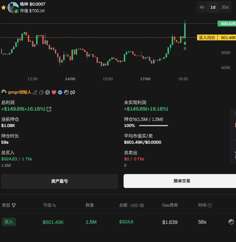Viewport: 236px width, 242px height.
Task: Switch chart to 30d timeframe
Action: pos(225,7)
